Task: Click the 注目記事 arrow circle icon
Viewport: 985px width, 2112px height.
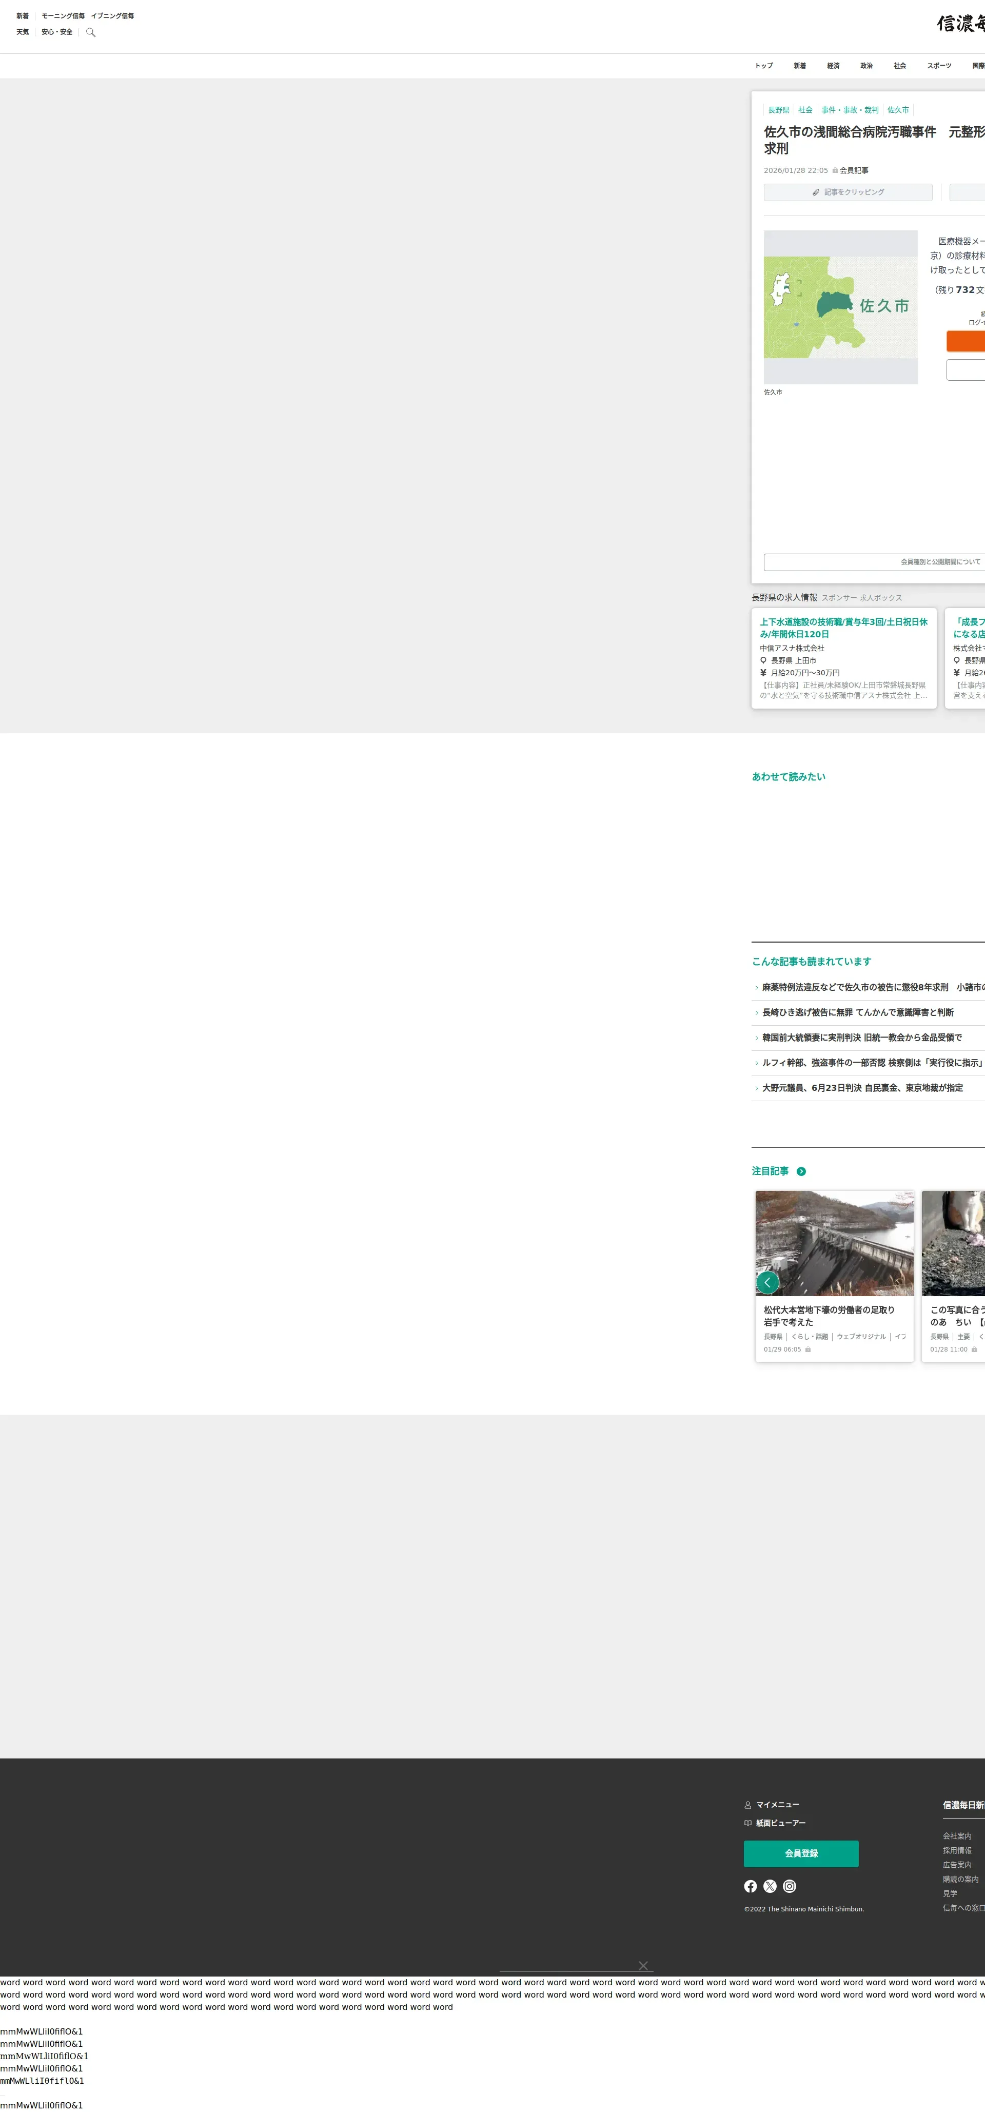Action: (x=801, y=1171)
